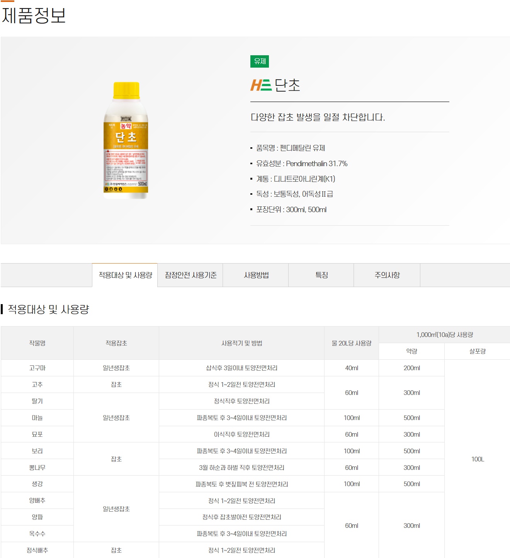Click the 포장단위 : 300ml, 500ml line

click(x=291, y=209)
